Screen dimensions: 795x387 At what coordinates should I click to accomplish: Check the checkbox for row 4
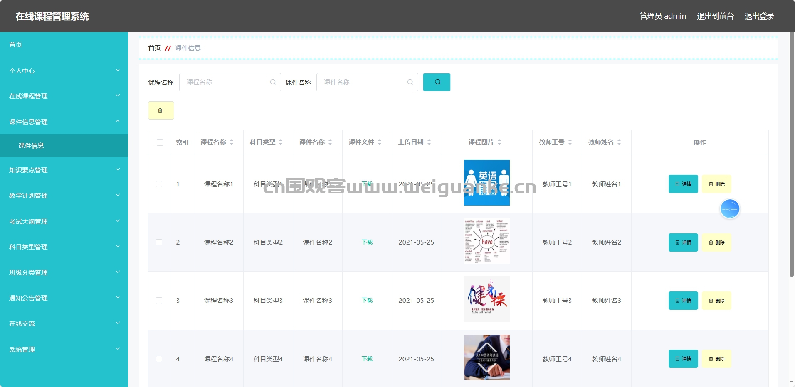point(159,359)
